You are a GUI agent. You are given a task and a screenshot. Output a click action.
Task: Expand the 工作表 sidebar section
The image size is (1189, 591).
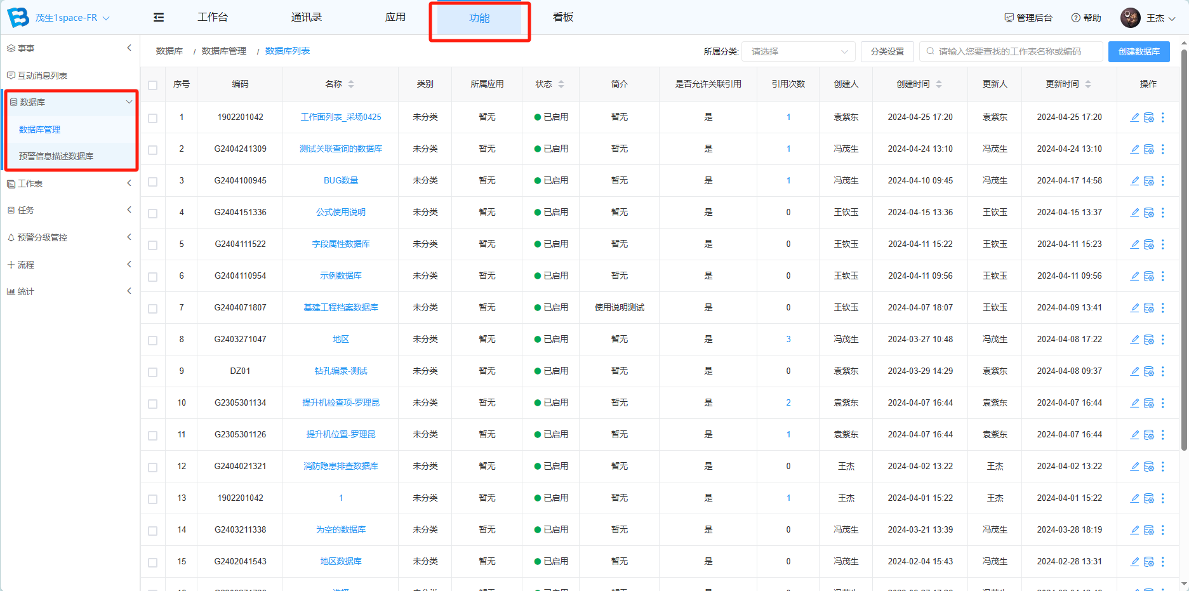pos(69,183)
